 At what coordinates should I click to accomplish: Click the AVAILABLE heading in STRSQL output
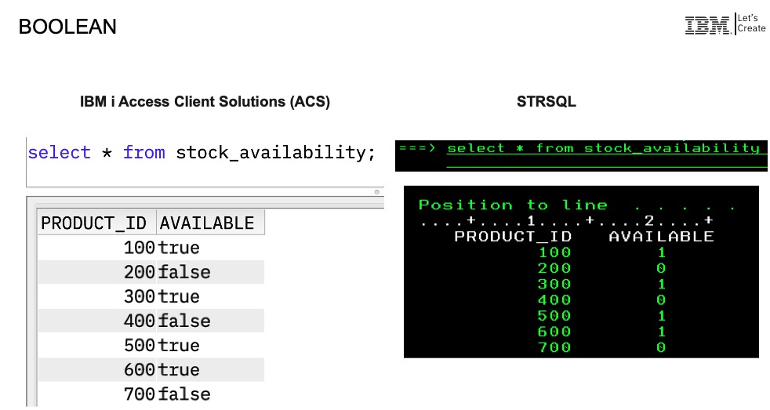[662, 236]
